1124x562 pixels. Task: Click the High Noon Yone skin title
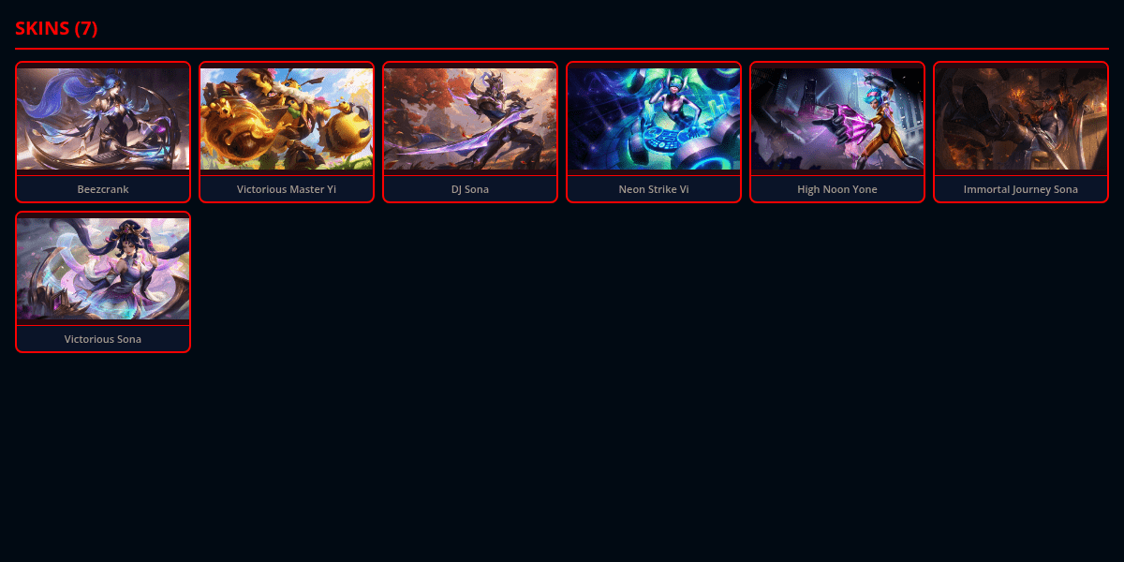point(837,189)
